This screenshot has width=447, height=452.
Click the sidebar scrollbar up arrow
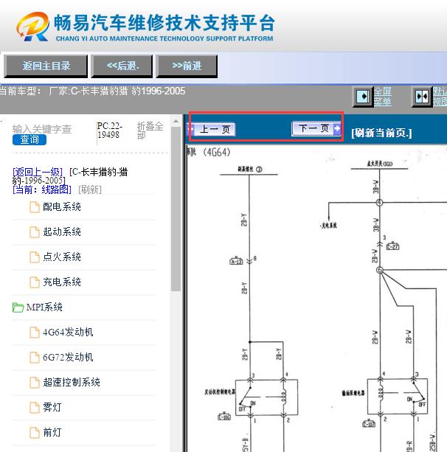click(176, 122)
